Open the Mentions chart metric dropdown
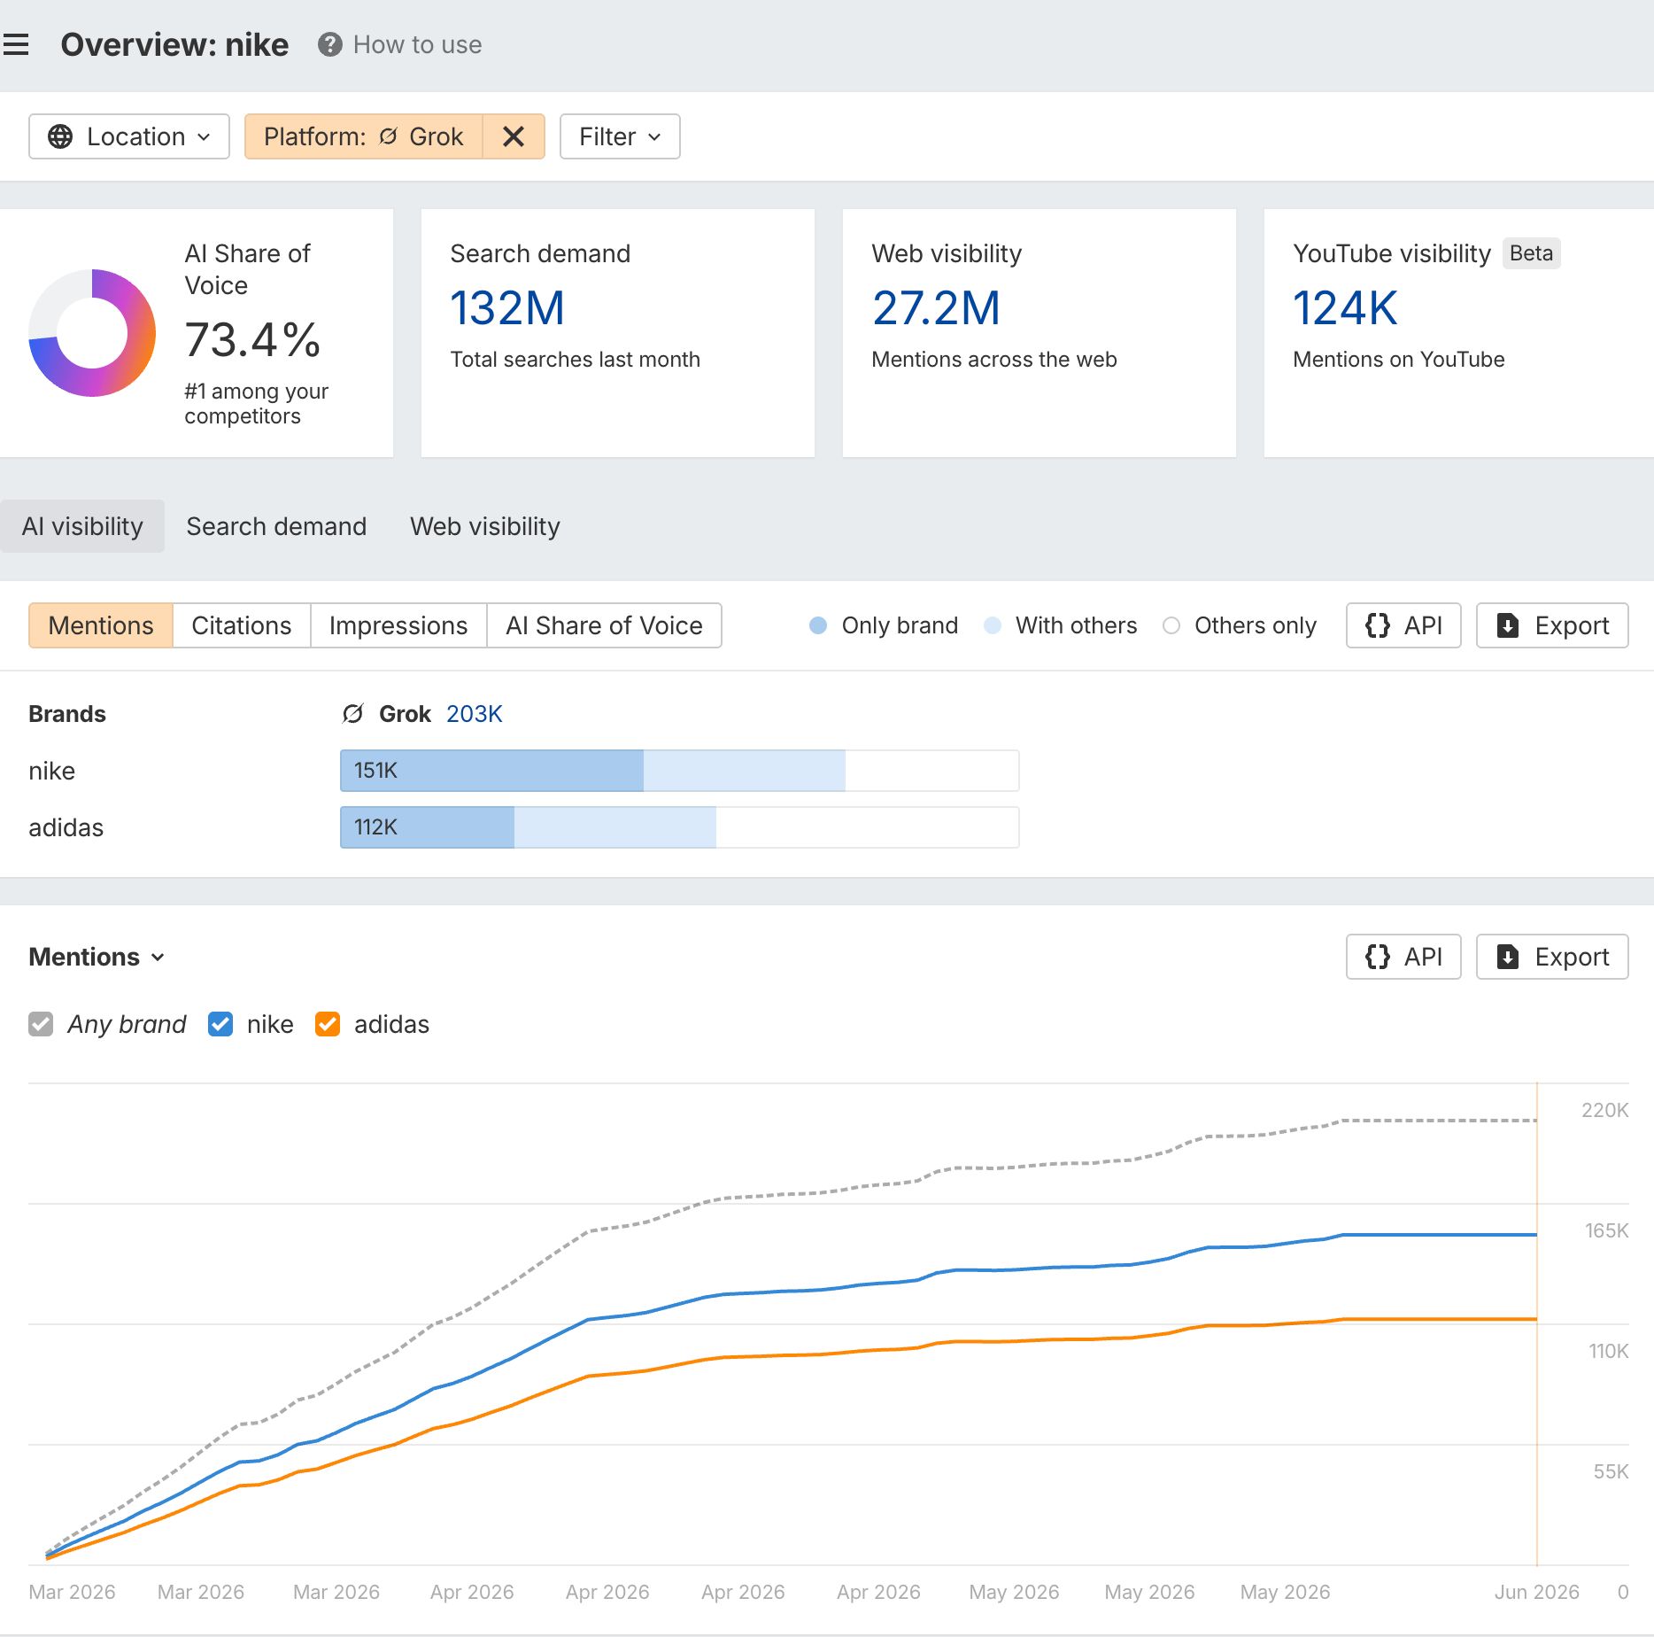This screenshot has width=1654, height=1637. [97, 957]
